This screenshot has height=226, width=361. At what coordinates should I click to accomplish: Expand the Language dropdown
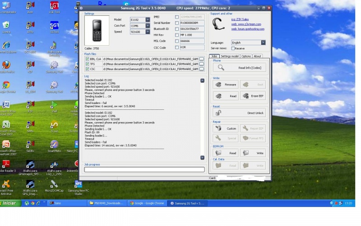[x=263, y=42]
